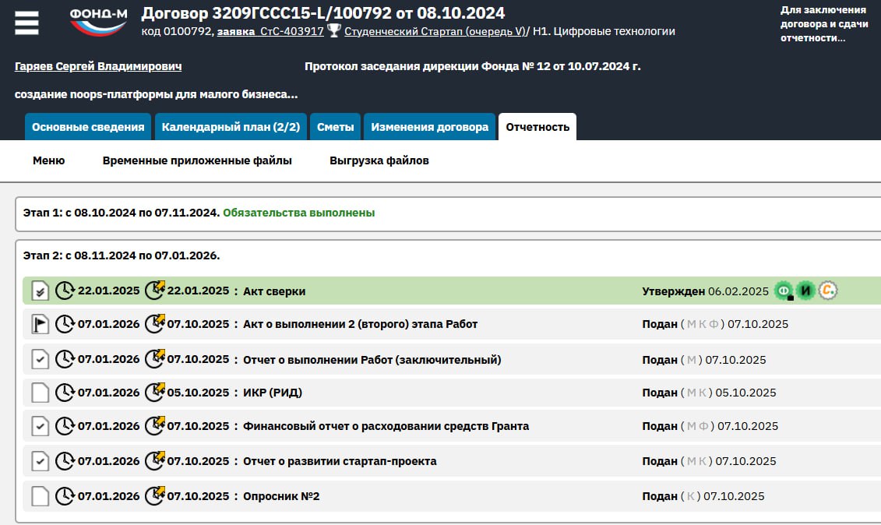Collapse Этап 2 section header
The height and width of the screenshot is (525, 881).
click(x=121, y=255)
